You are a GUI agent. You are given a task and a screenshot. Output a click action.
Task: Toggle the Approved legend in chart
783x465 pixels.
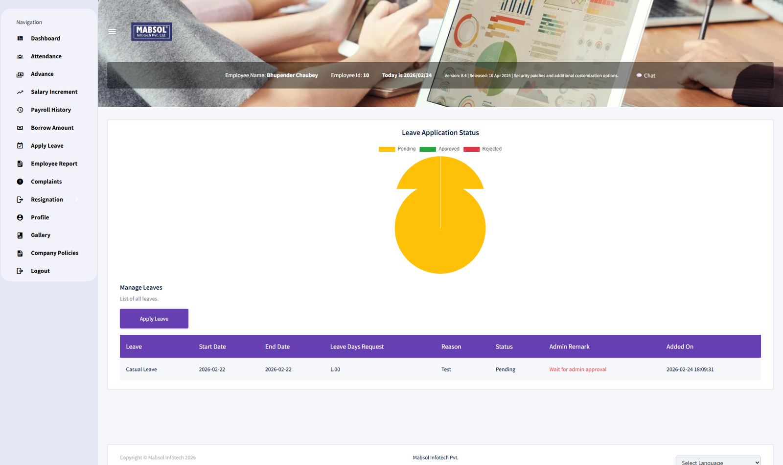coord(439,149)
